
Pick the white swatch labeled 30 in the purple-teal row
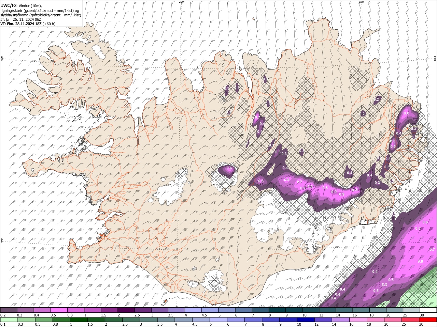428,310
